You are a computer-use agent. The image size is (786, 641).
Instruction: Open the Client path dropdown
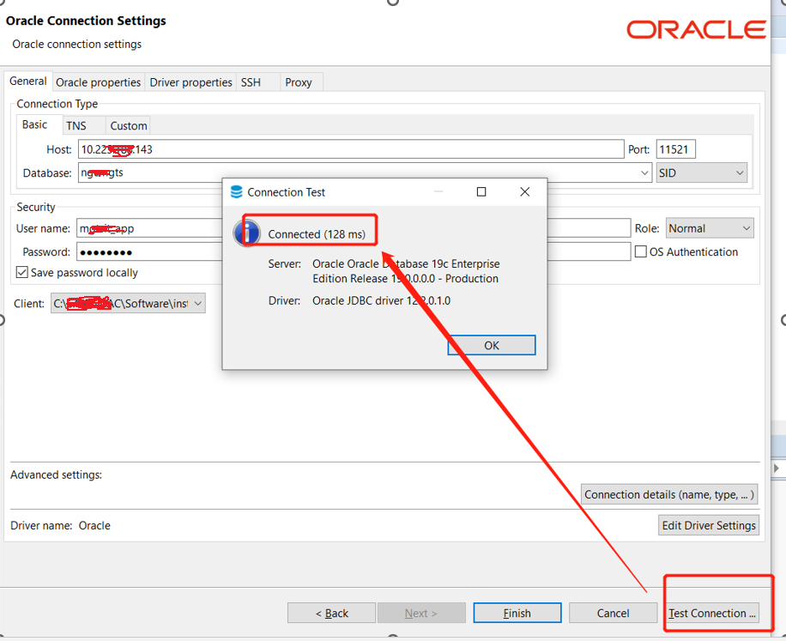(128, 303)
